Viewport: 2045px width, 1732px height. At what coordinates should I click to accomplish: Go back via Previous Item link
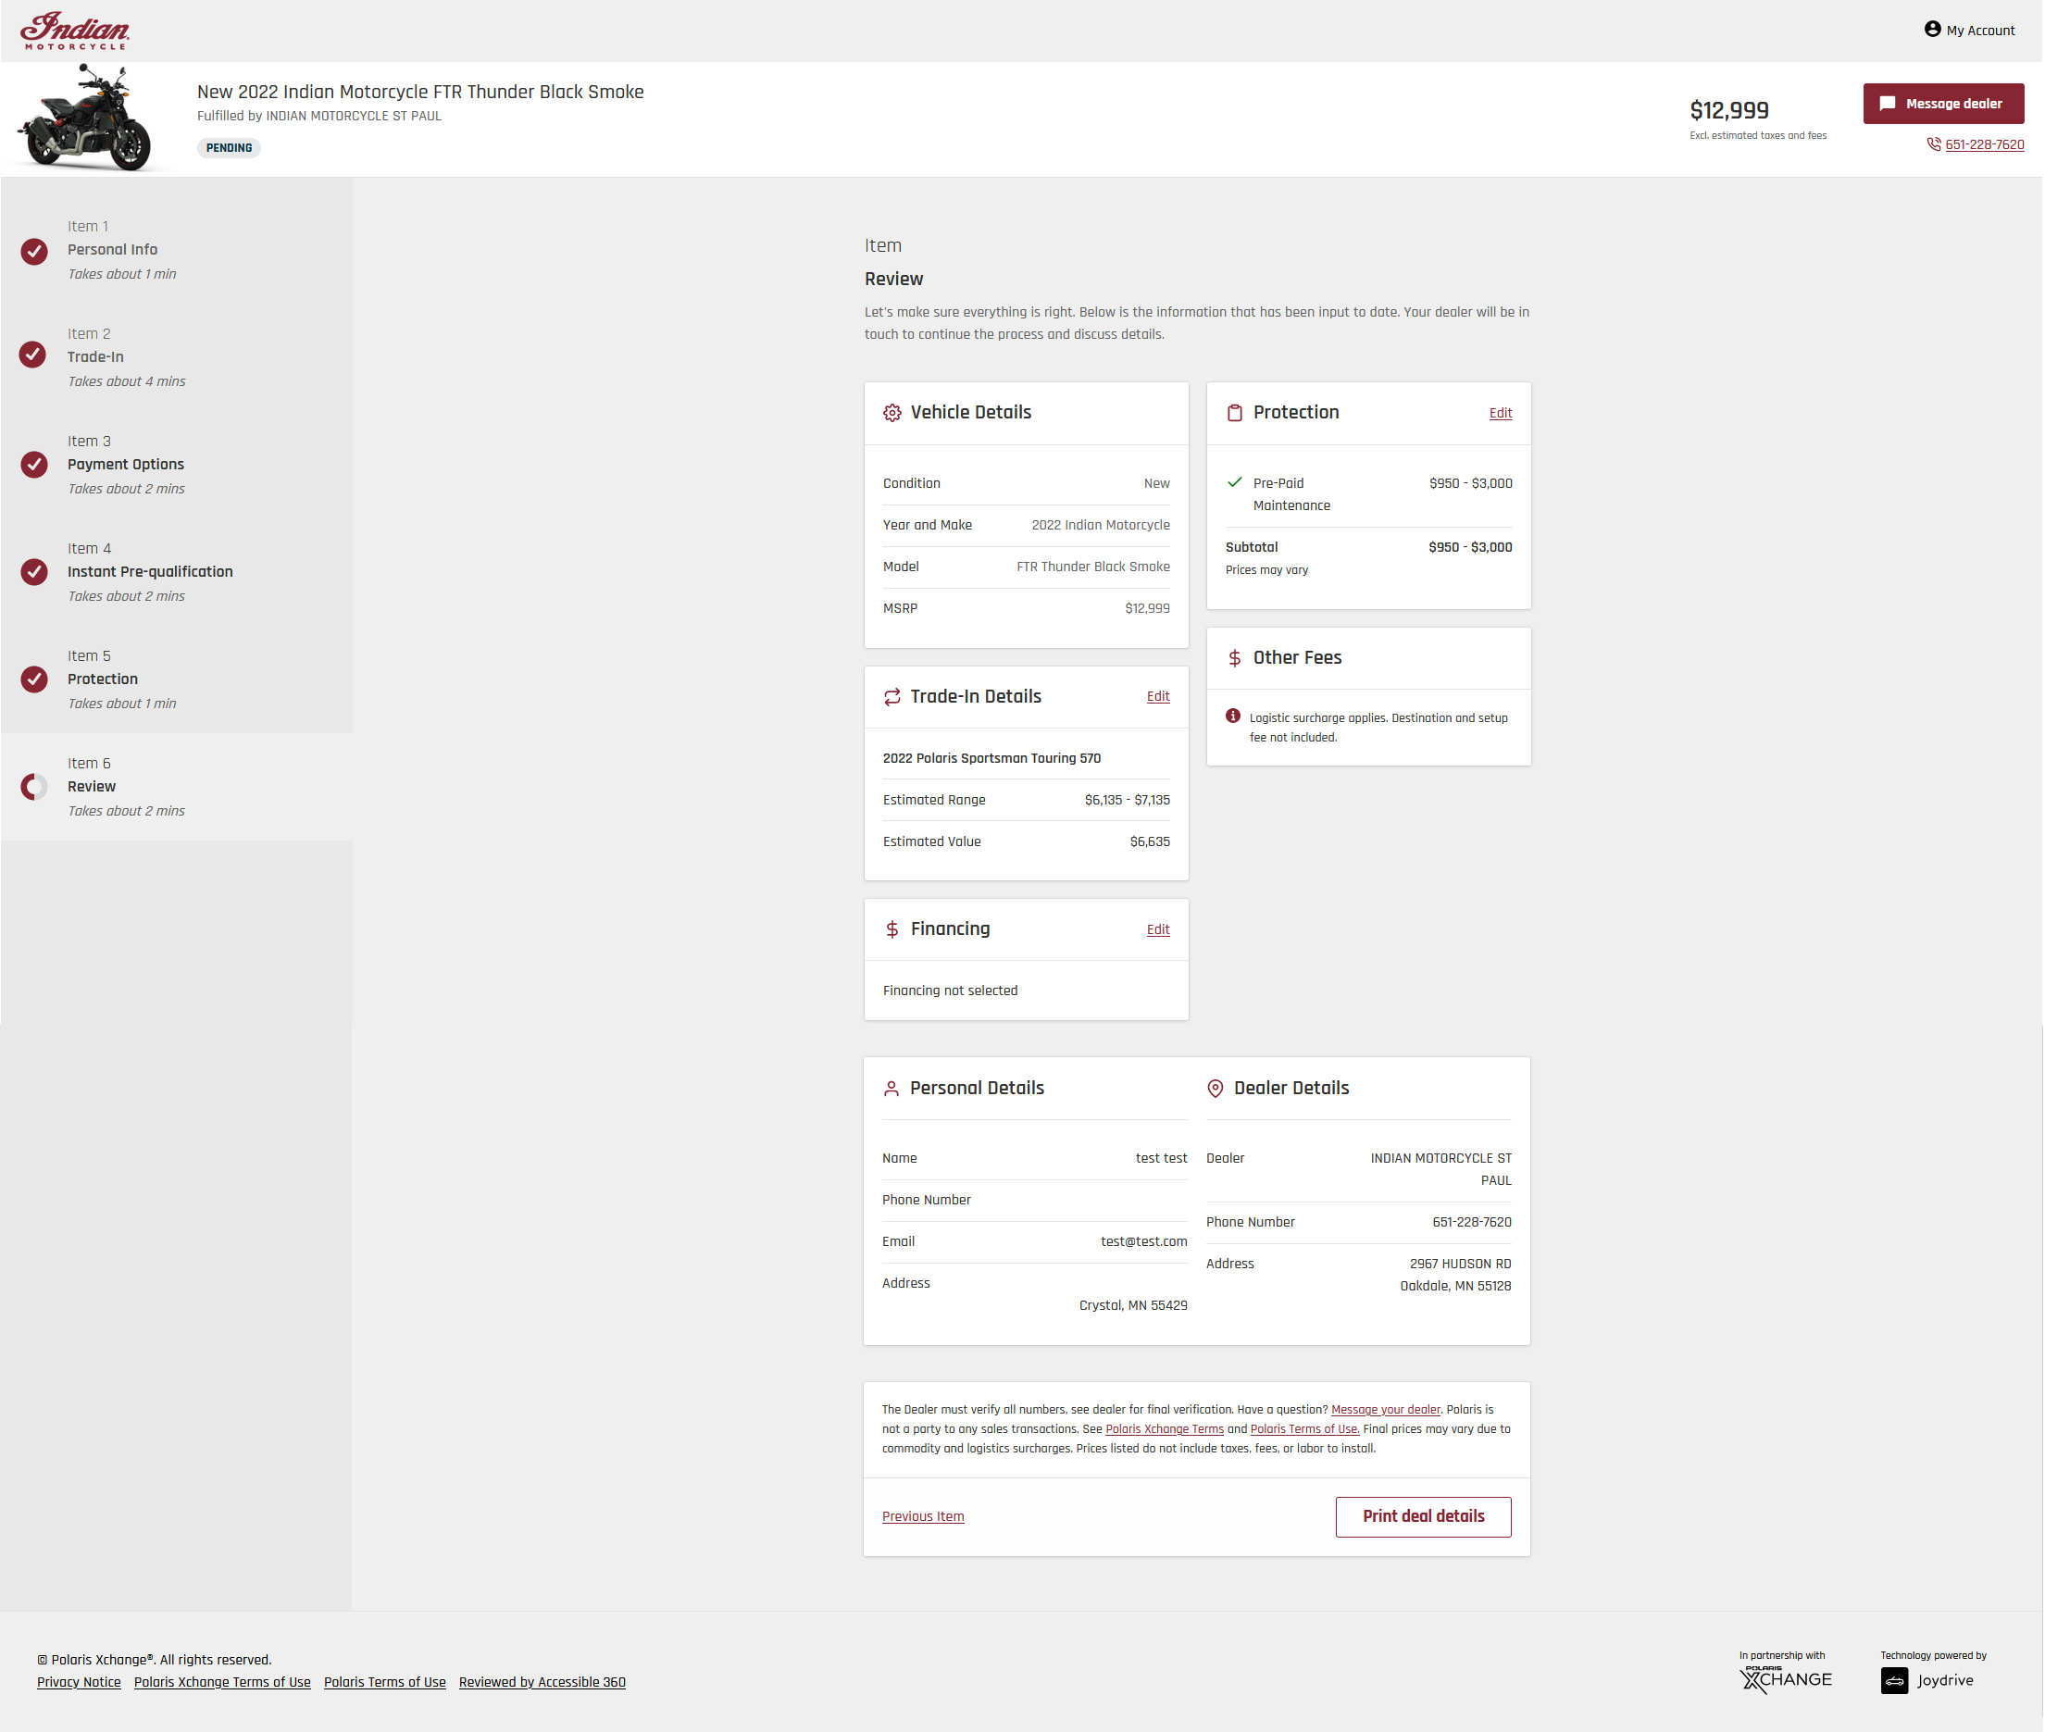pyautogui.click(x=922, y=1517)
